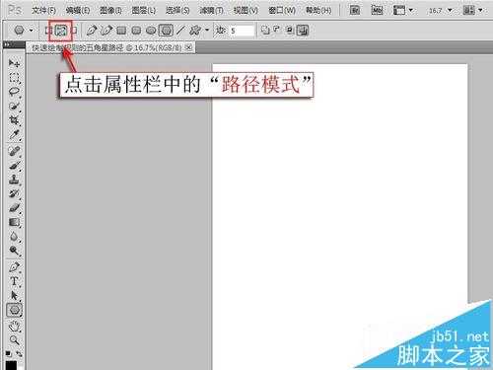Enable Paths mode in options bar
The image size is (493, 370).
point(61,31)
